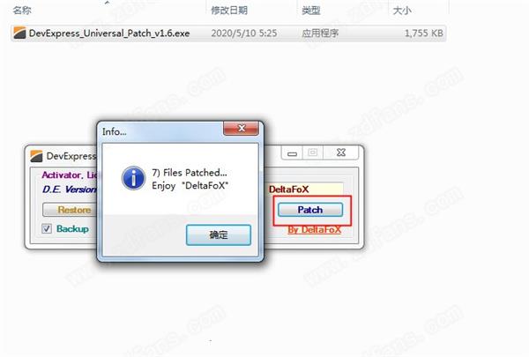This screenshot has width=529, height=357.
Task: Click the DeltaFoX yellow text field
Action: pos(305,190)
